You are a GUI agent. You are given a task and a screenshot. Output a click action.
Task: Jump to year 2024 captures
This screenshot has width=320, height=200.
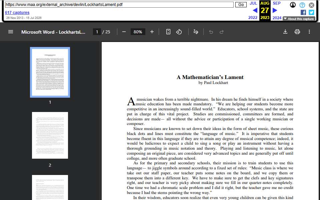[277, 18]
